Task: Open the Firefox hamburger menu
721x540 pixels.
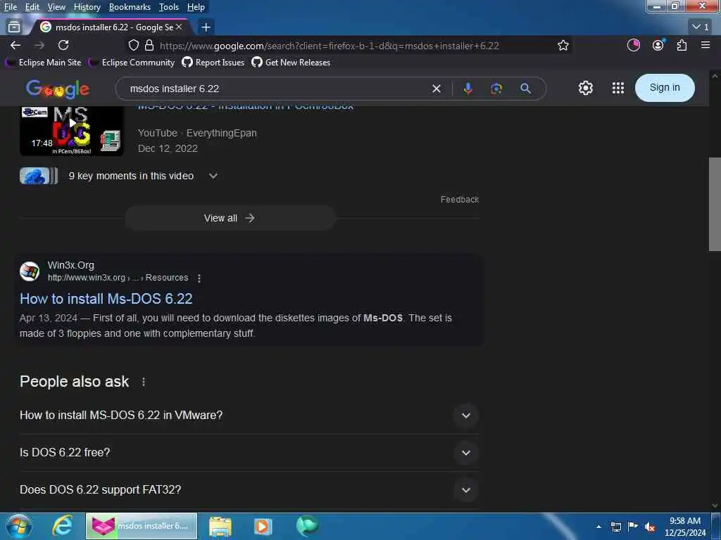Action: coord(706,45)
